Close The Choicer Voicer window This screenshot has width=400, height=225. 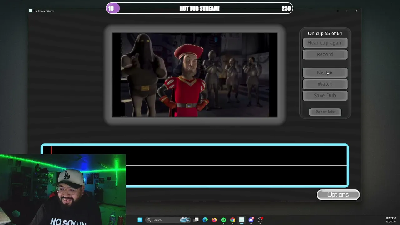coord(357,11)
